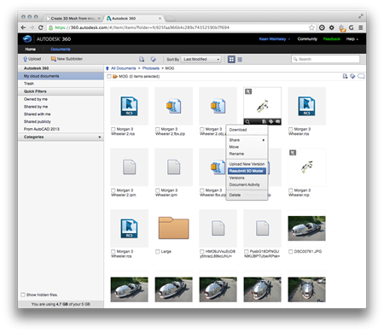Click the tag icon on the hovered thumbnail
Viewport: 384px width, 333px height.
click(271, 122)
